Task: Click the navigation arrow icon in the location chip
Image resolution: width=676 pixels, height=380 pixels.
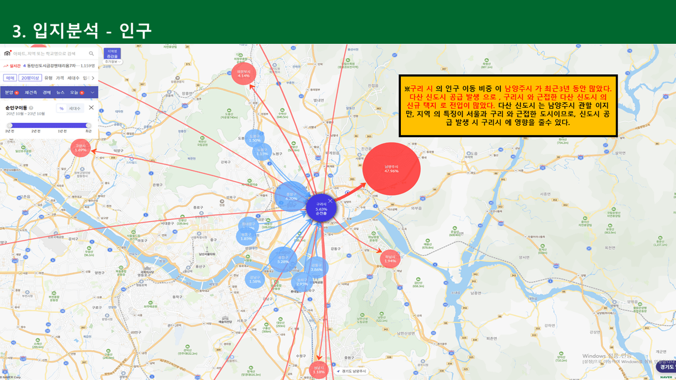Action: 339,371
